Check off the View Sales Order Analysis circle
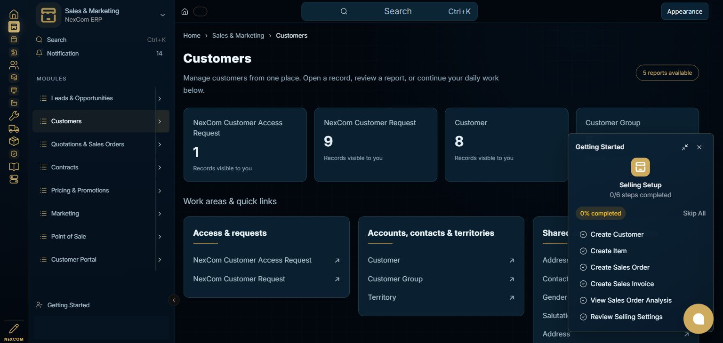The height and width of the screenshot is (343, 723). 583,300
